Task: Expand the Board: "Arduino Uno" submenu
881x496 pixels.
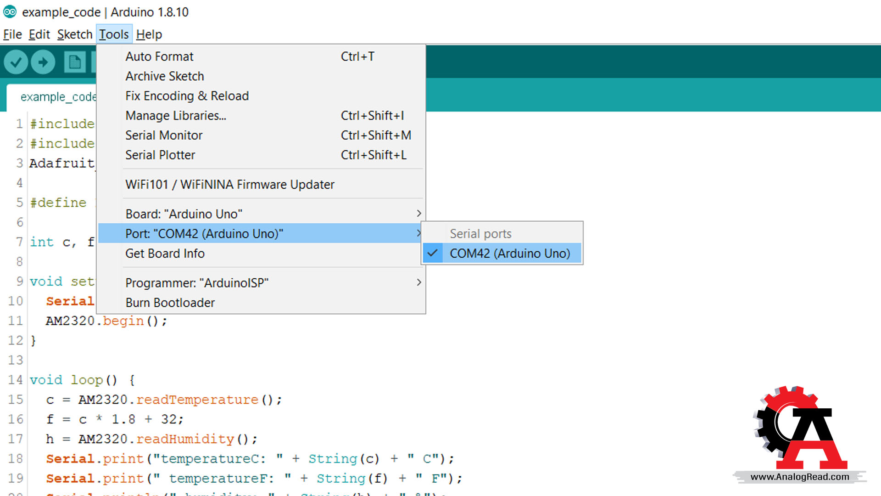Action: point(262,214)
